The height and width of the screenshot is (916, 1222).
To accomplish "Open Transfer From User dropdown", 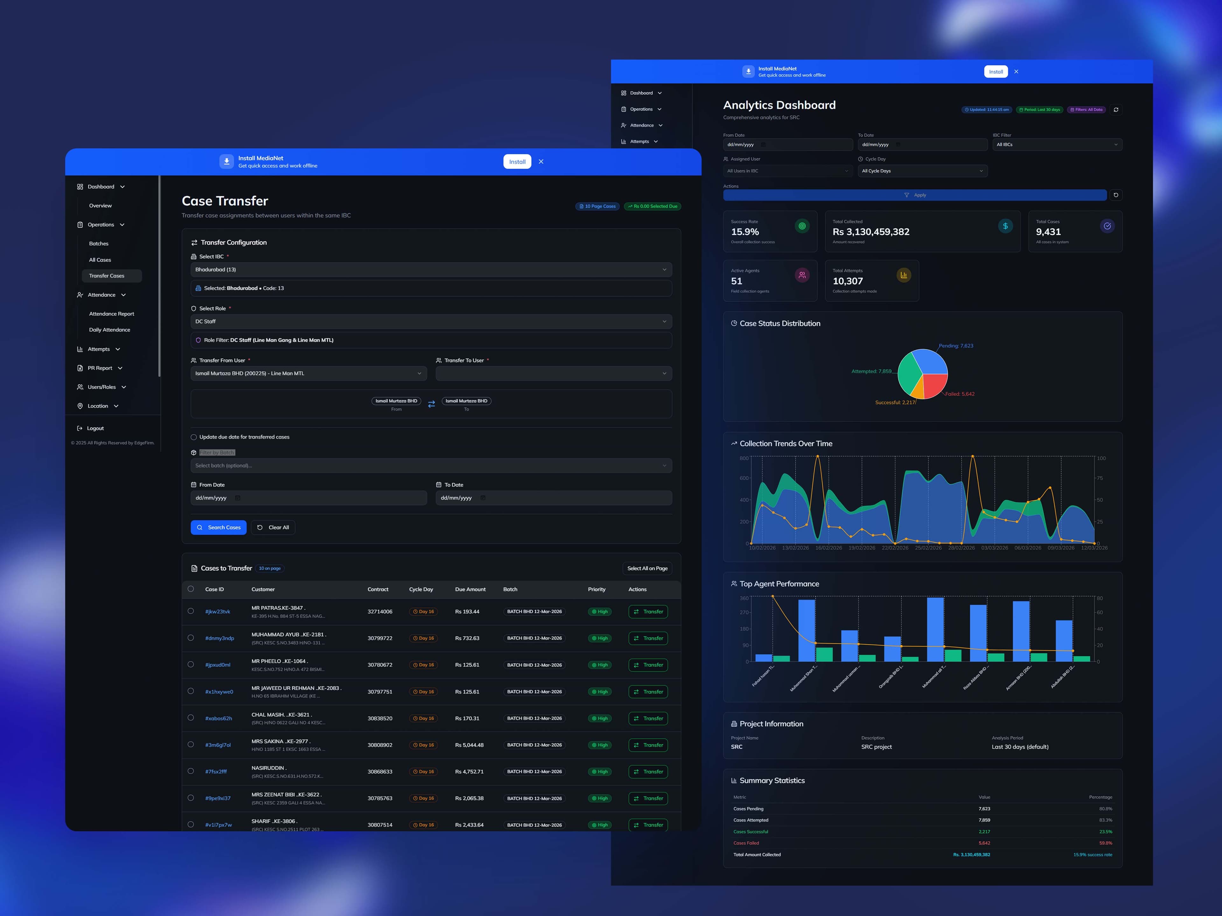I will click(x=308, y=374).
